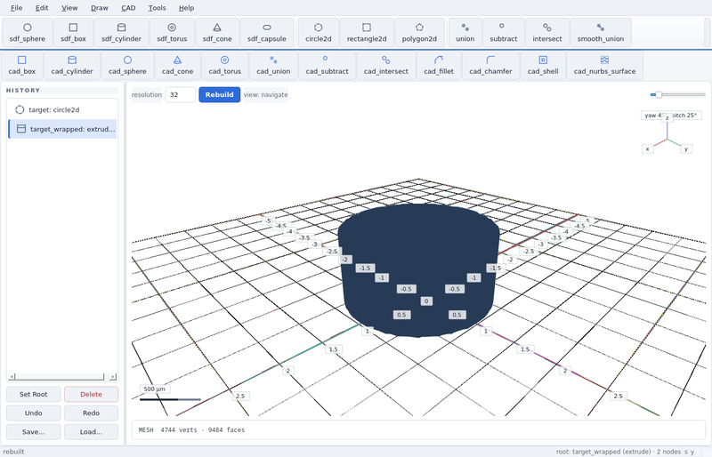Viewport: 712px width, 457px height.
Task: Click the Save... button
Action: 33,431
